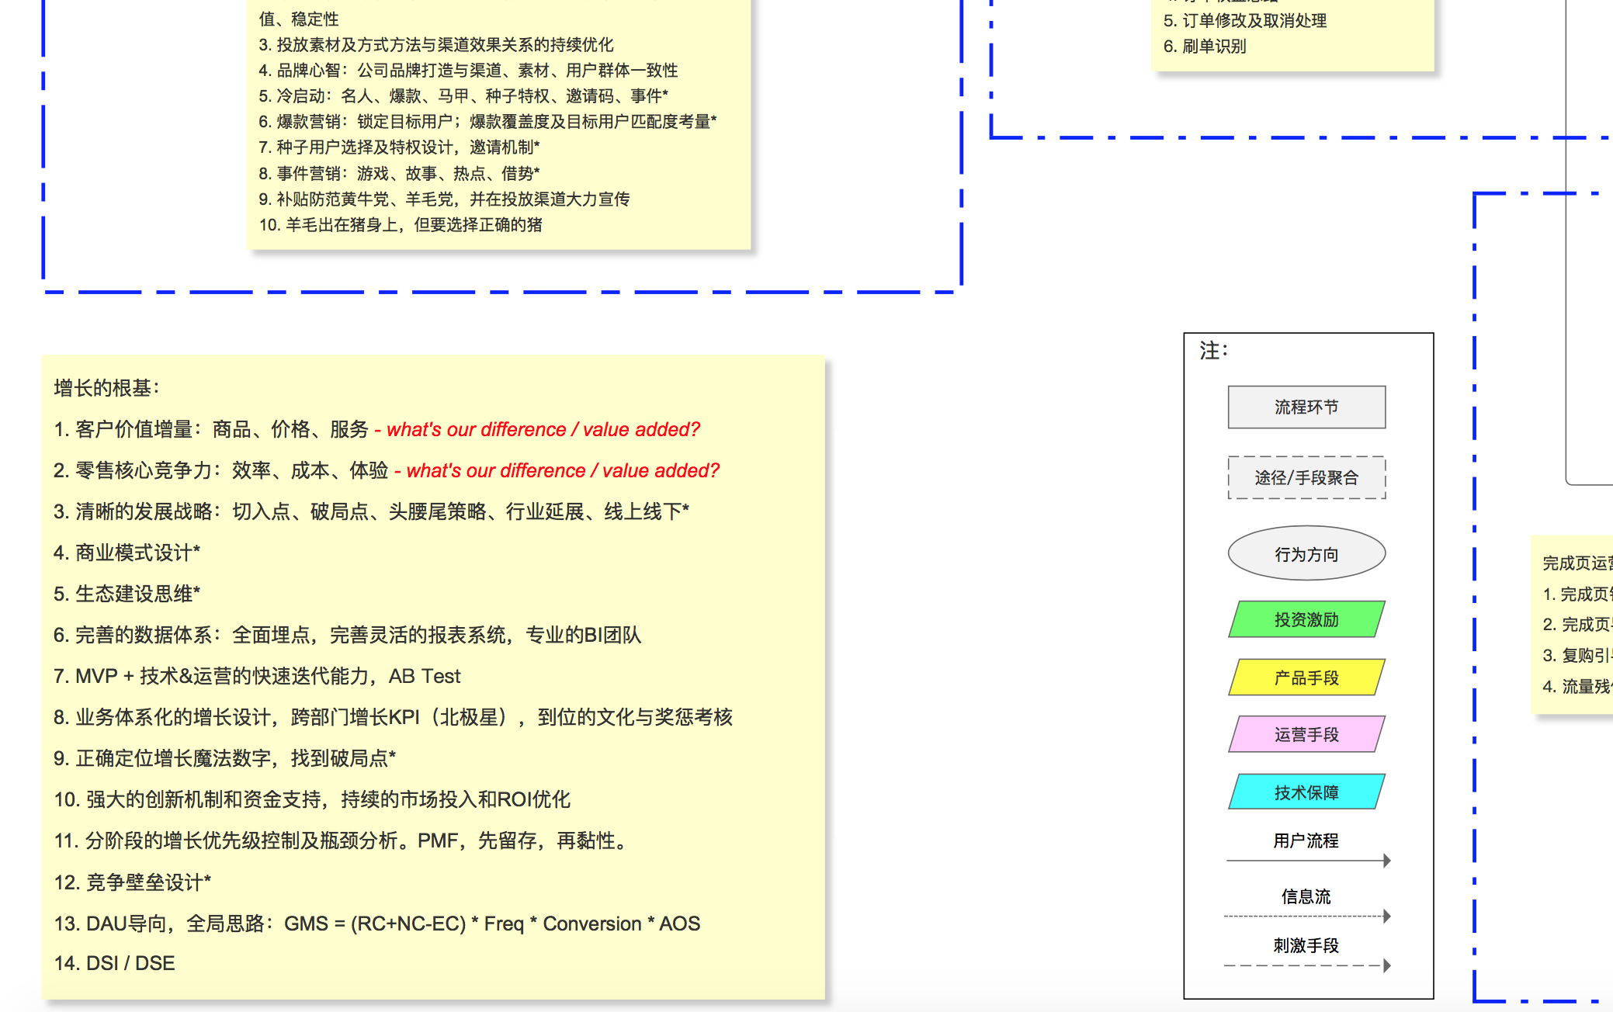Select the 信息流 dotted arrow
Image resolution: width=1613 pixels, height=1012 pixels.
[x=1306, y=916]
